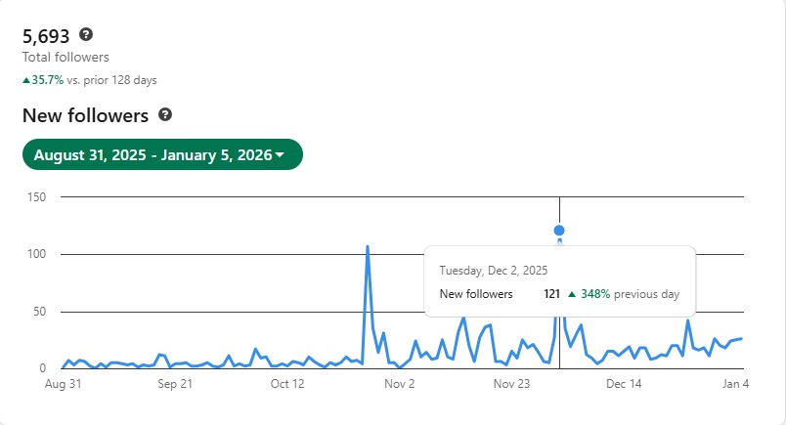Click the 150 y-axis label
The height and width of the screenshot is (425, 786).
pos(37,196)
